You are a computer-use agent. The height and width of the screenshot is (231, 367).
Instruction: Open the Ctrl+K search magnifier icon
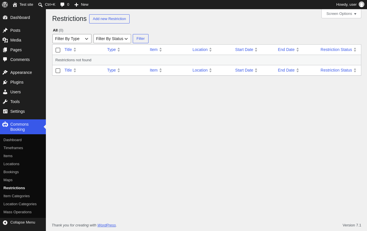(40, 5)
